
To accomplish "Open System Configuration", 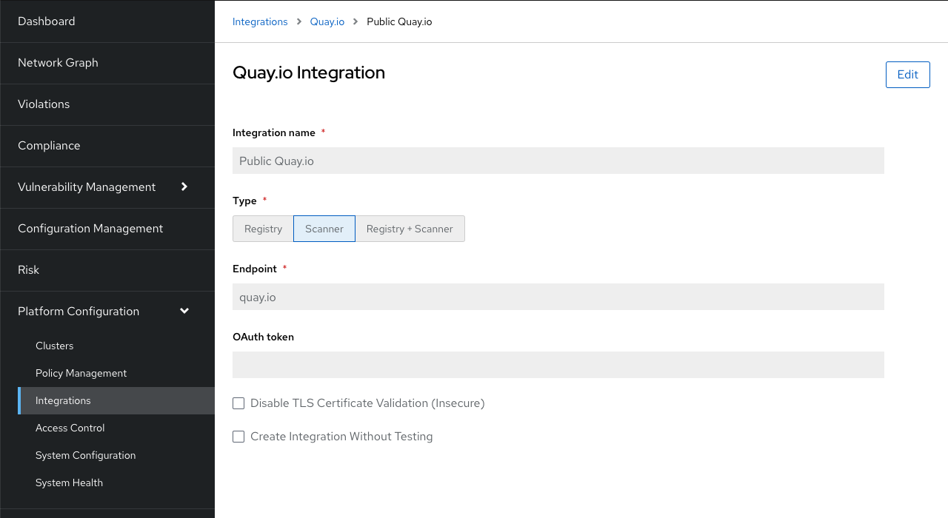I will [x=116, y=455].
